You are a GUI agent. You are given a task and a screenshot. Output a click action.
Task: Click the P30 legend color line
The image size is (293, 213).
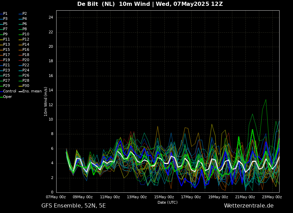[21, 86]
